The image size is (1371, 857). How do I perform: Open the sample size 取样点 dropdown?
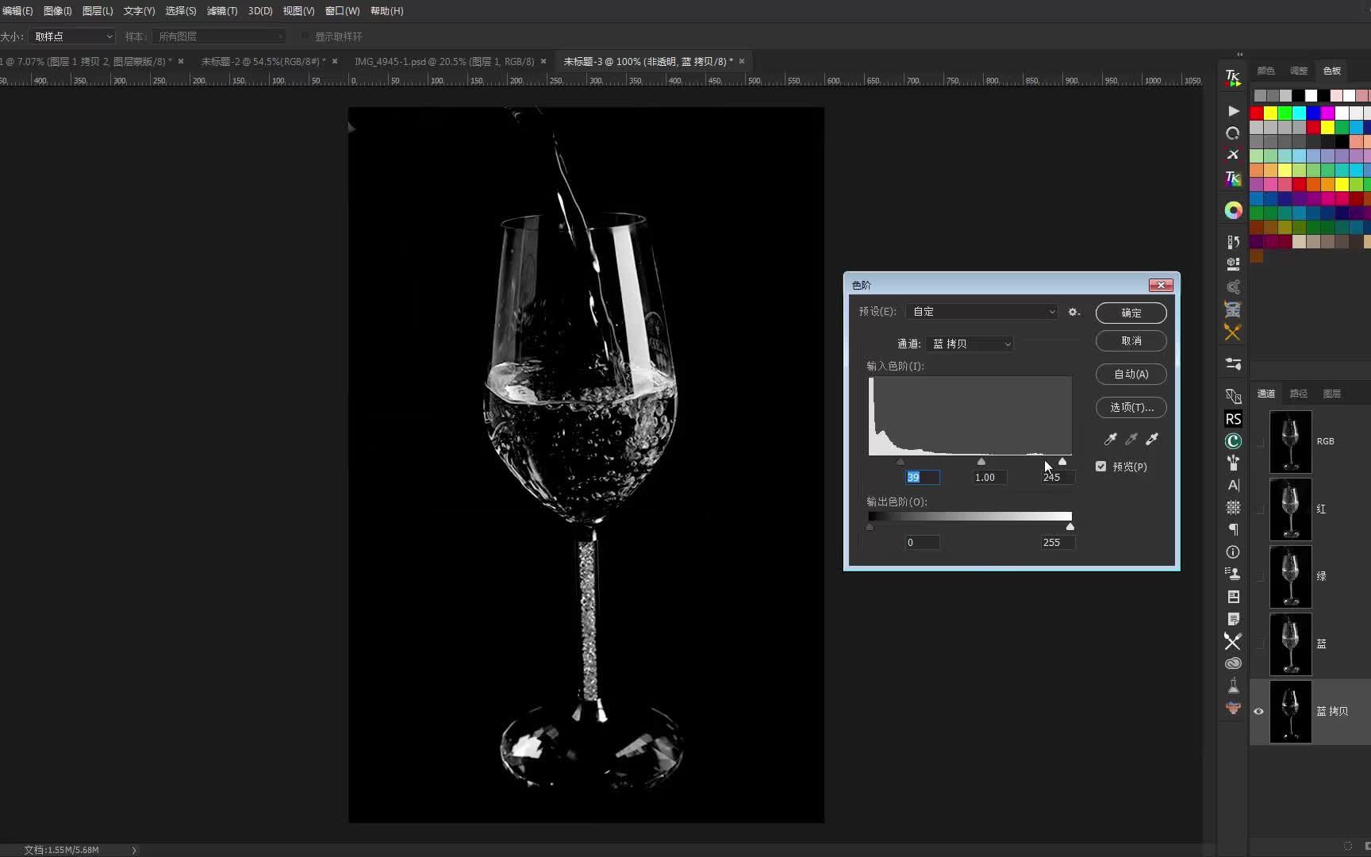[72, 37]
